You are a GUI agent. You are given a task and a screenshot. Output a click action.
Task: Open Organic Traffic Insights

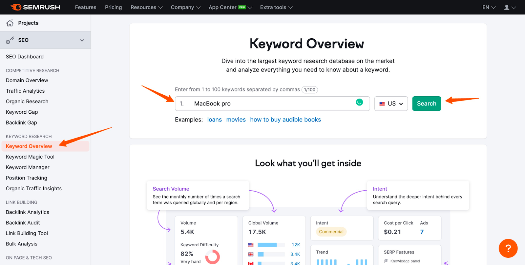[34, 188]
